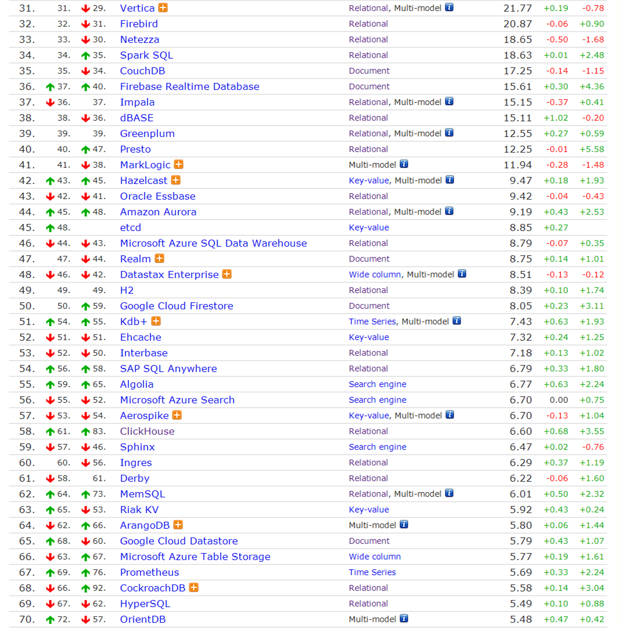Viewport: 619px width, 628px height.
Task: Click the Search engine link in the Algolia row
Action: pyautogui.click(x=377, y=384)
